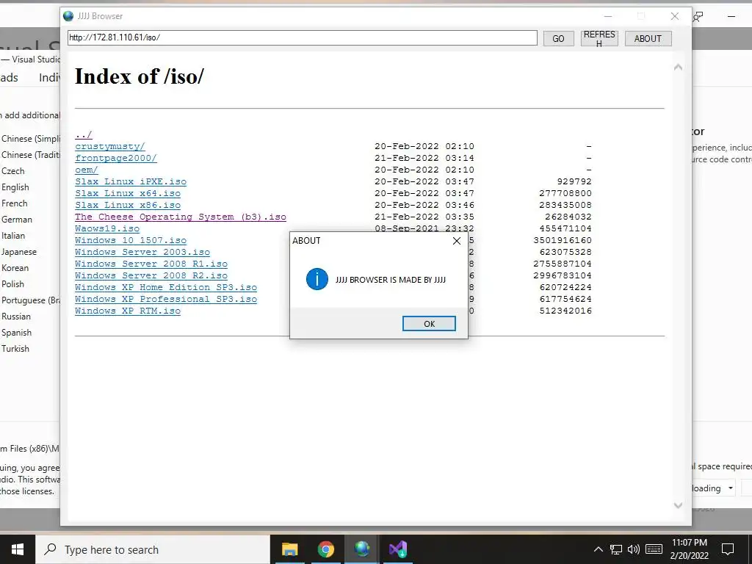The height and width of the screenshot is (564, 752).
Task: Click OK in the ABOUT dialog
Action: (429, 324)
